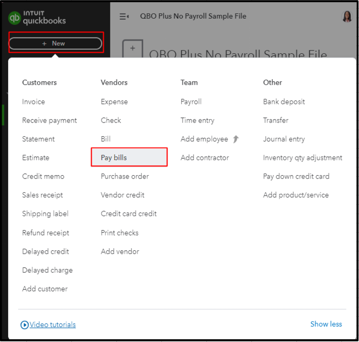Select Receive payment option

pos(49,120)
